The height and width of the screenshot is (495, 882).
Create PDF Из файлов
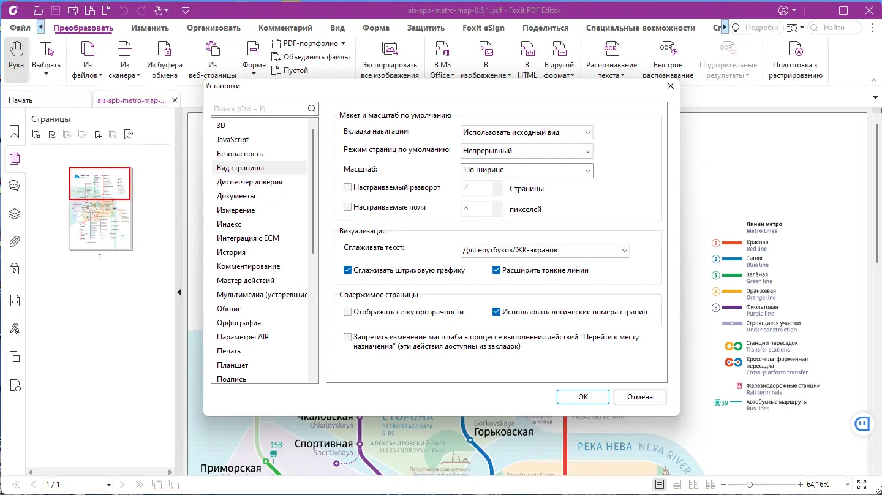point(88,59)
